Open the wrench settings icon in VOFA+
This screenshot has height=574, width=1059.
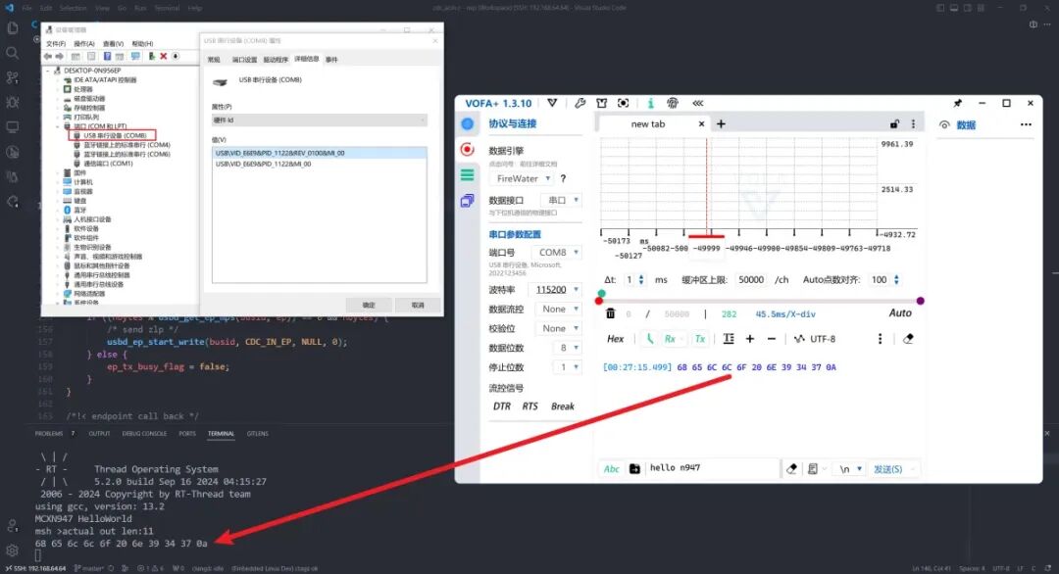[x=580, y=103]
